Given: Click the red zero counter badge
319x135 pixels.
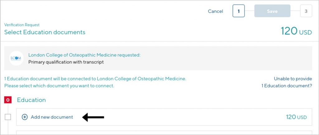Looking at the screenshot, I should coord(8,100).
